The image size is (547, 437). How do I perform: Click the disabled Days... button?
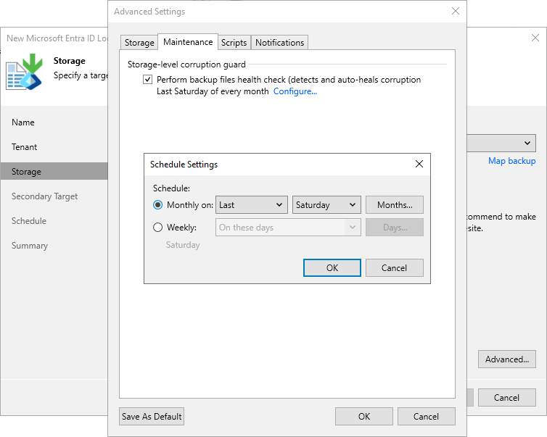(395, 228)
